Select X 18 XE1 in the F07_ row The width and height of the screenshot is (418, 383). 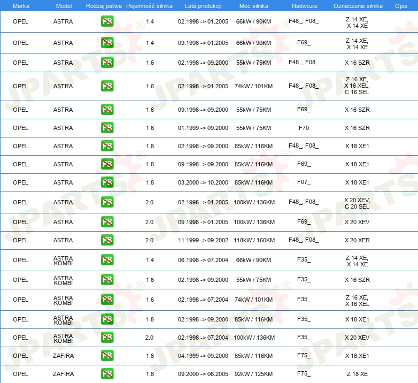click(x=357, y=182)
